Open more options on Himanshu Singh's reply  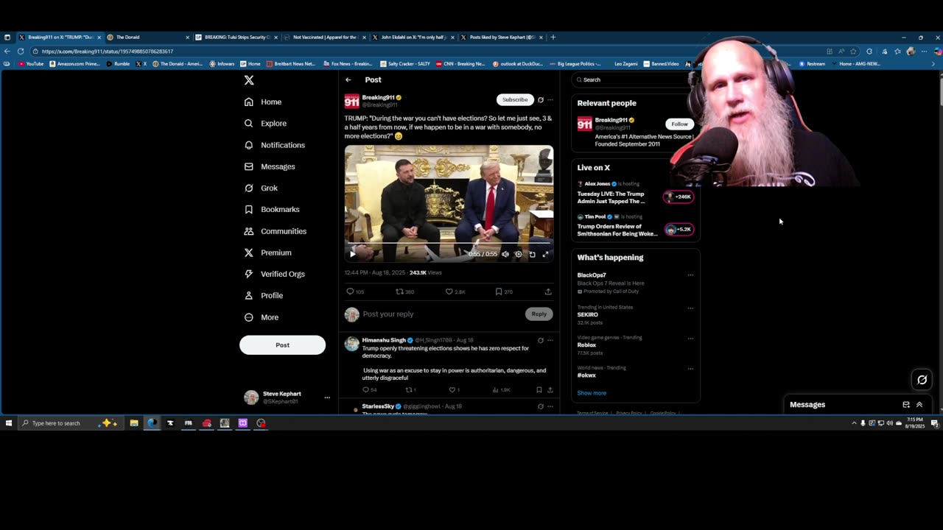click(550, 341)
